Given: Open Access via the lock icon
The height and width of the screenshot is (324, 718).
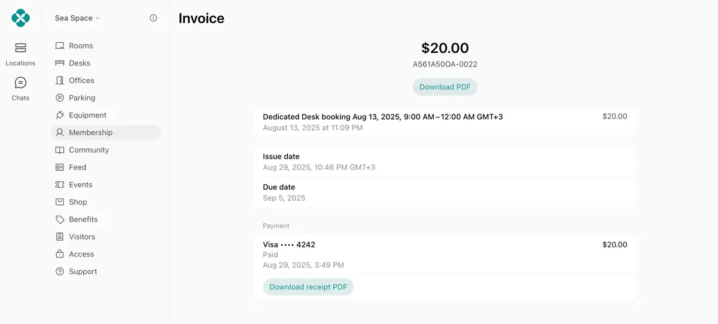Looking at the screenshot, I should (60, 254).
